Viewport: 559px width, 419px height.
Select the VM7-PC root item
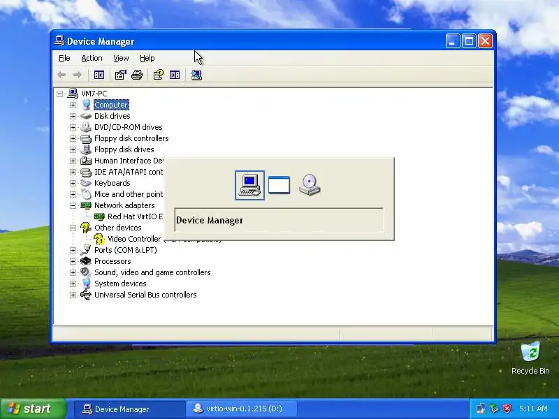pyautogui.click(x=94, y=94)
